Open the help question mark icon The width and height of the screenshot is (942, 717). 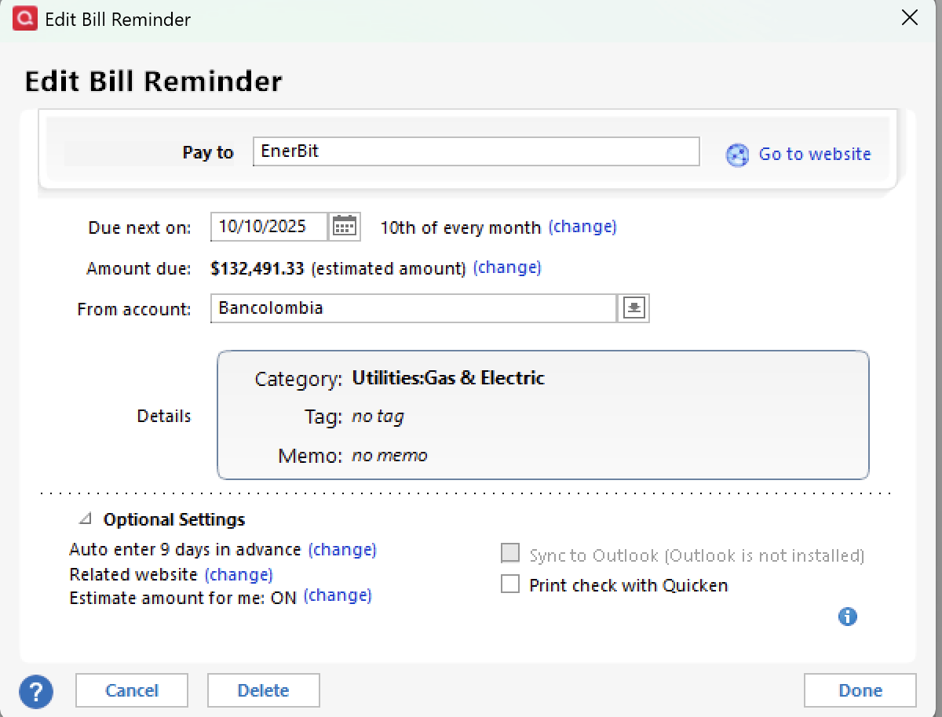click(x=35, y=691)
